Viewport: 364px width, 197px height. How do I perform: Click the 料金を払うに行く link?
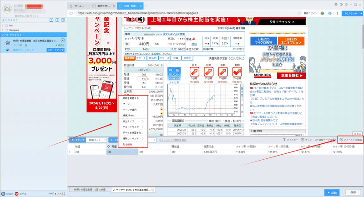[26, 16]
